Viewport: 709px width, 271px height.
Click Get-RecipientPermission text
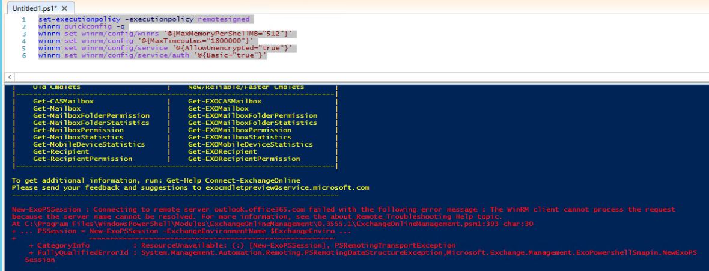(83, 159)
